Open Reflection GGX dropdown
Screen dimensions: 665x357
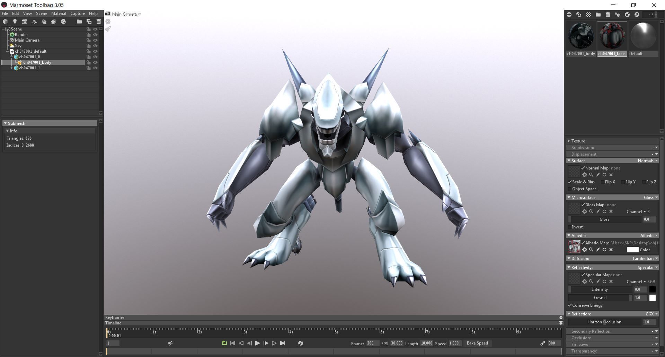pos(651,314)
